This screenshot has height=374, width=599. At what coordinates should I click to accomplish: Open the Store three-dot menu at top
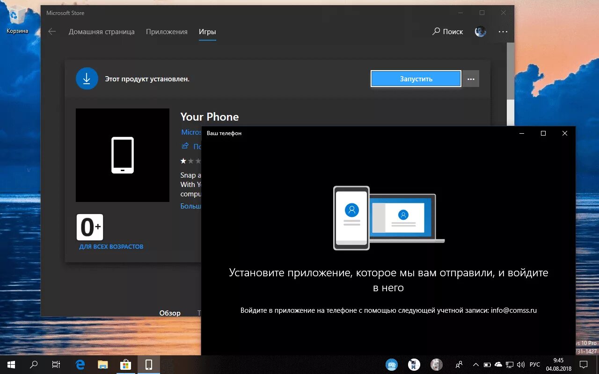tap(503, 31)
